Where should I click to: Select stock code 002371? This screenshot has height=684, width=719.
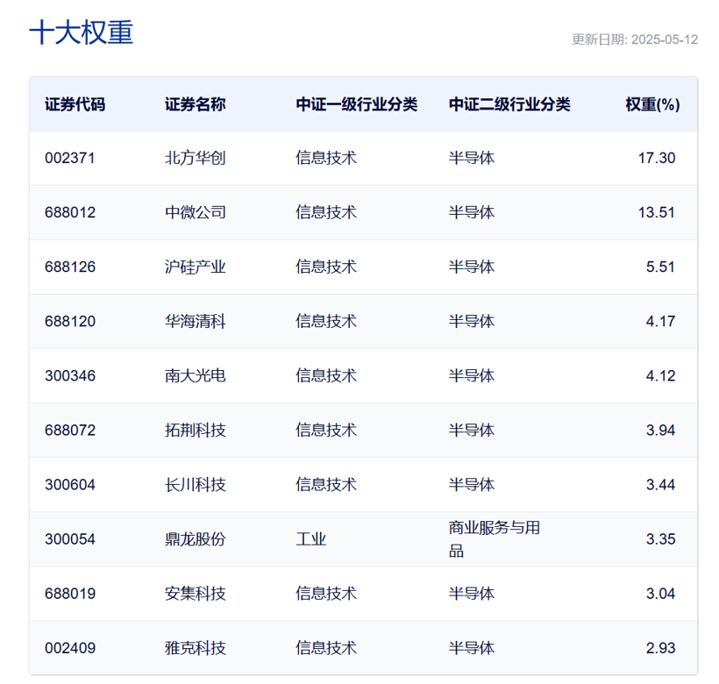click(69, 158)
